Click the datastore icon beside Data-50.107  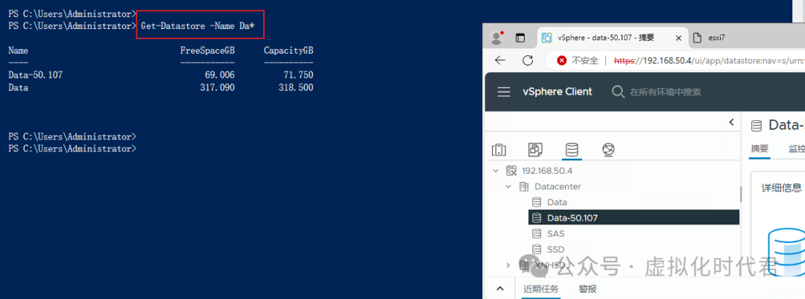[537, 218]
